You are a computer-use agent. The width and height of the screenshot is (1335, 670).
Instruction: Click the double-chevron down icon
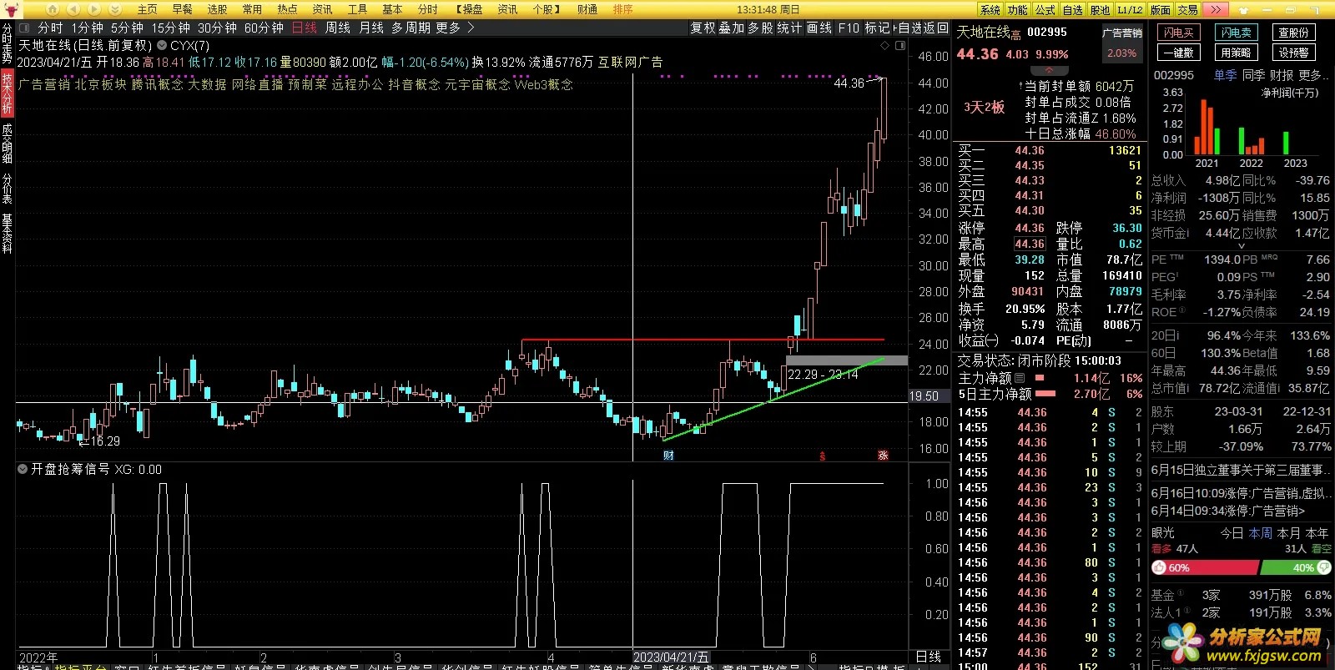pyautogui.click(x=114, y=9)
